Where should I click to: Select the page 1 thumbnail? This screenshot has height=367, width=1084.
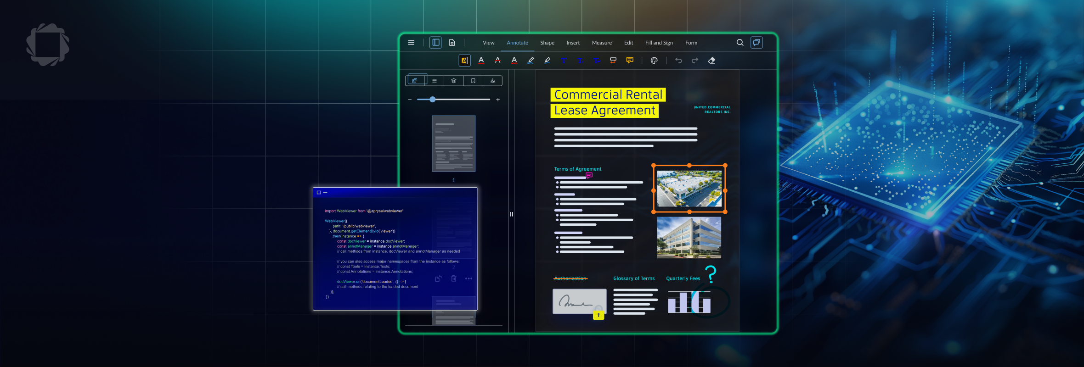[453, 143]
